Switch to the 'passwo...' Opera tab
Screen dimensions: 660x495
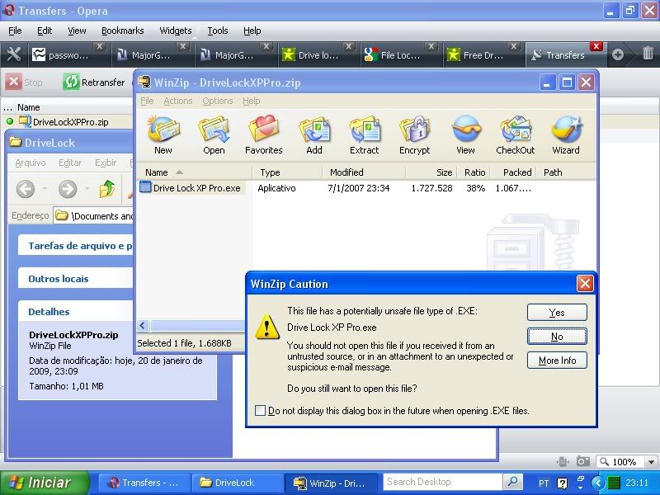click(68, 54)
